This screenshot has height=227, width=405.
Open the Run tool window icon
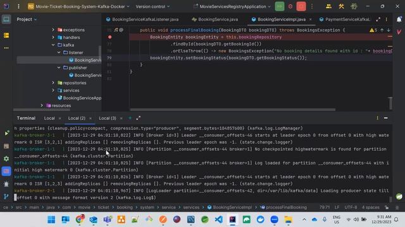[6, 133]
